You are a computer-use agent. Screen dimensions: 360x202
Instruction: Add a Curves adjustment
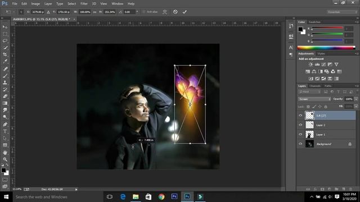pos(323,65)
